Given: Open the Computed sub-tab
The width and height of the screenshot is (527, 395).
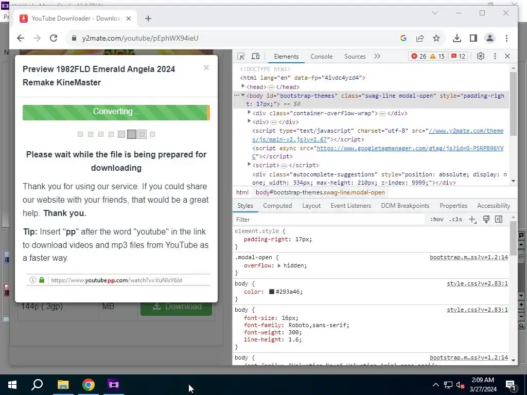Looking at the screenshot, I should (277, 206).
